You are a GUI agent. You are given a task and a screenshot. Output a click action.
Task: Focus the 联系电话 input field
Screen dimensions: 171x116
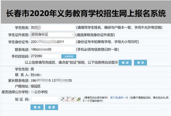[53, 49]
